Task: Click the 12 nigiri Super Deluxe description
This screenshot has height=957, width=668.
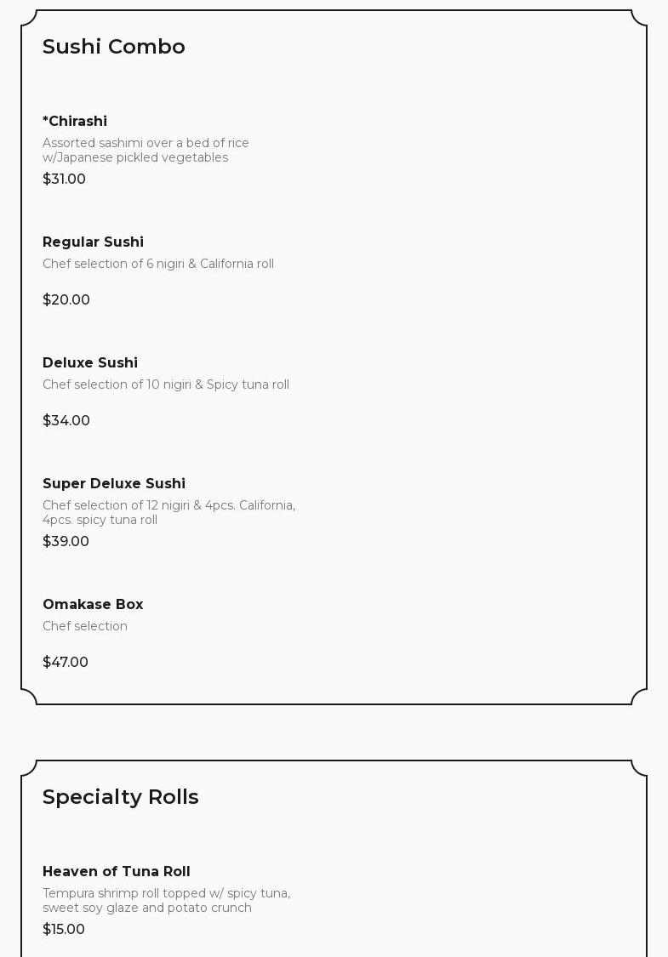Action: [x=168, y=512]
